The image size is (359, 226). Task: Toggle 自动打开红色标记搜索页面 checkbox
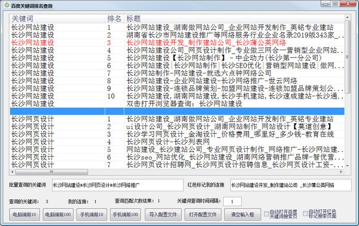(x=305, y=213)
